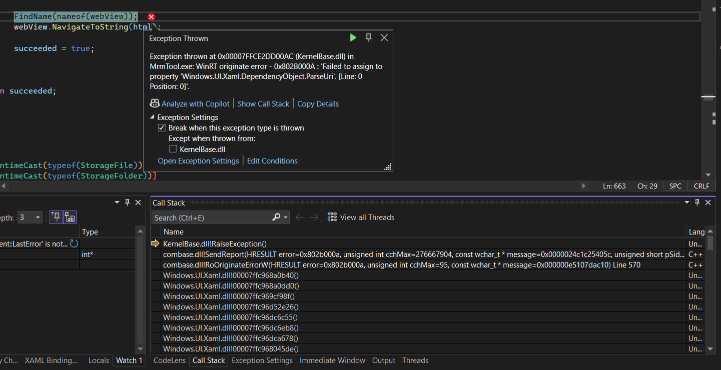Pin the Exception Thrown popup
The height and width of the screenshot is (370, 721).
(369, 38)
